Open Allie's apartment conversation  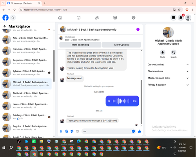point(26,40)
